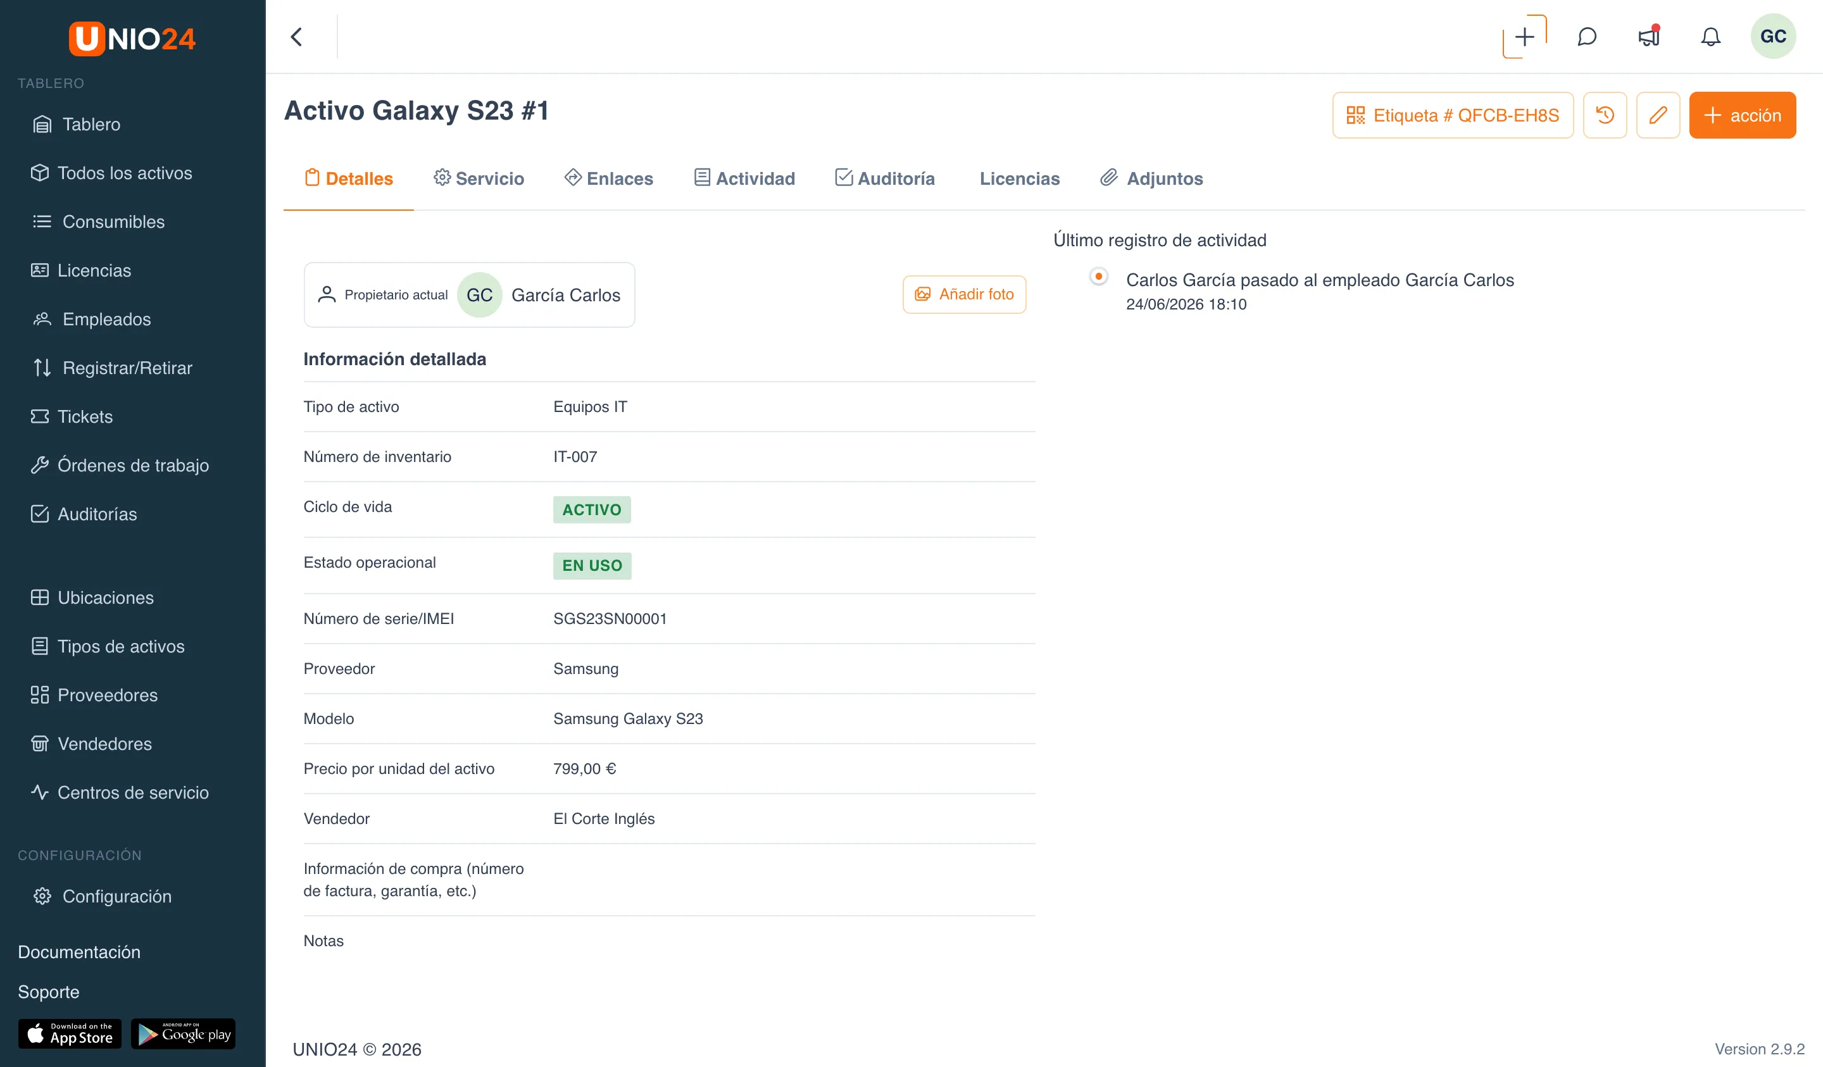Screen dimensions: 1823x1067
Task: Open the Auditoría tab
Action: (x=885, y=178)
